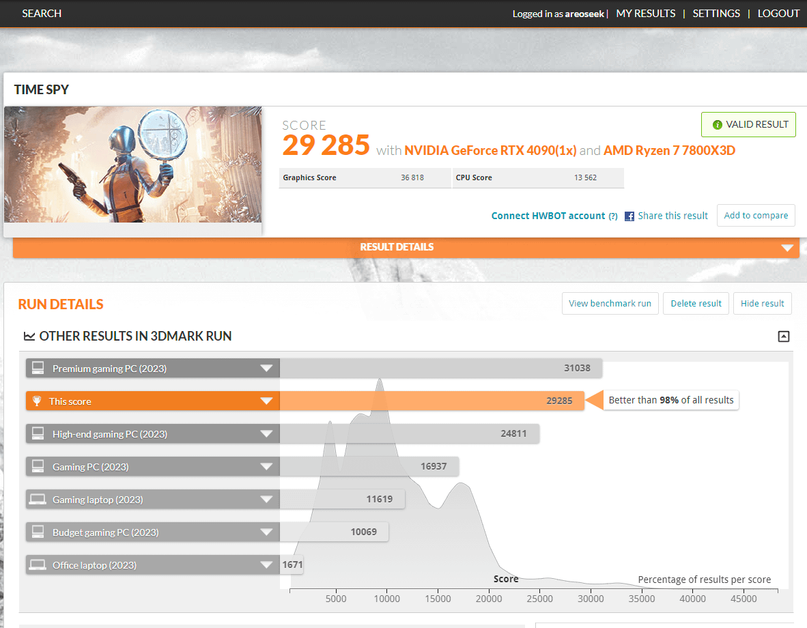807x628 pixels.
Task: Expand the Gaming laptop (2023) row
Action: (266, 499)
